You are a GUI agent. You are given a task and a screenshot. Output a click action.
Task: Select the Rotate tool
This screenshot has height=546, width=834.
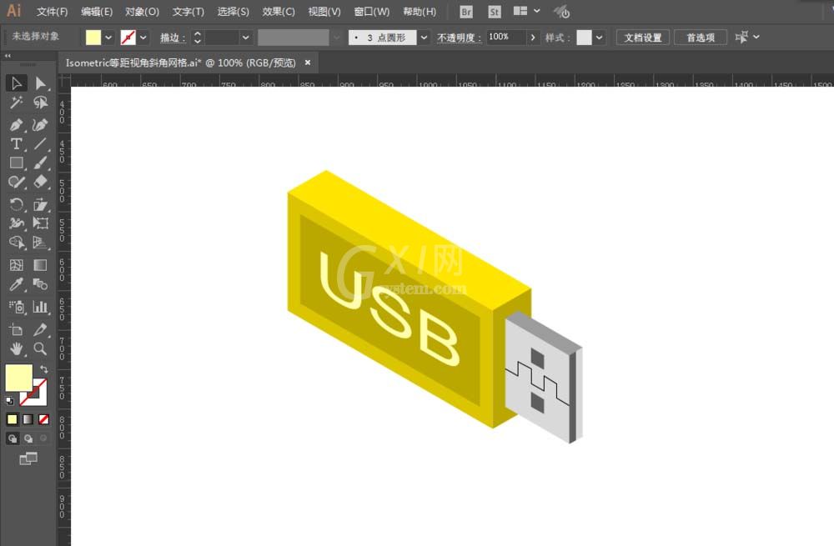pyautogui.click(x=16, y=204)
